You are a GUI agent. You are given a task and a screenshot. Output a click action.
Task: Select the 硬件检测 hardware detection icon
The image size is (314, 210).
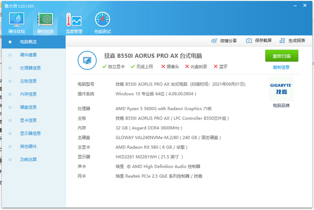(45, 20)
